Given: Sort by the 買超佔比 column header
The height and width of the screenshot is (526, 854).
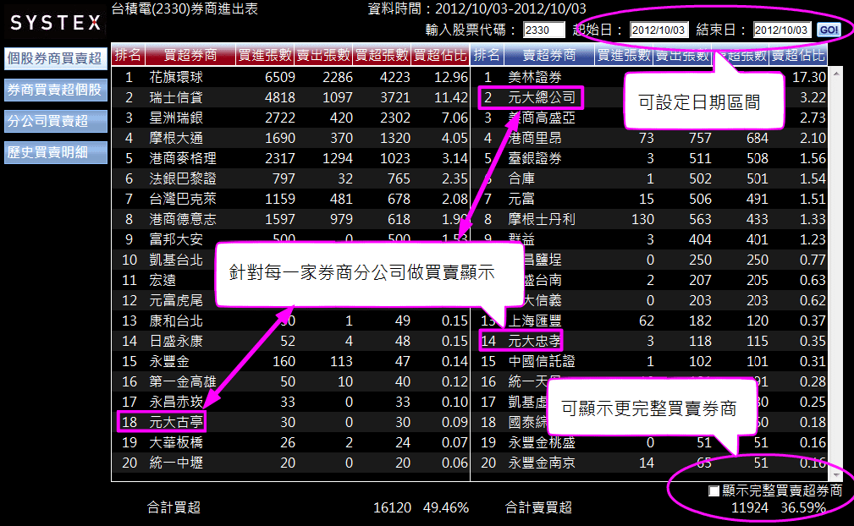Looking at the screenshot, I should 440,56.
